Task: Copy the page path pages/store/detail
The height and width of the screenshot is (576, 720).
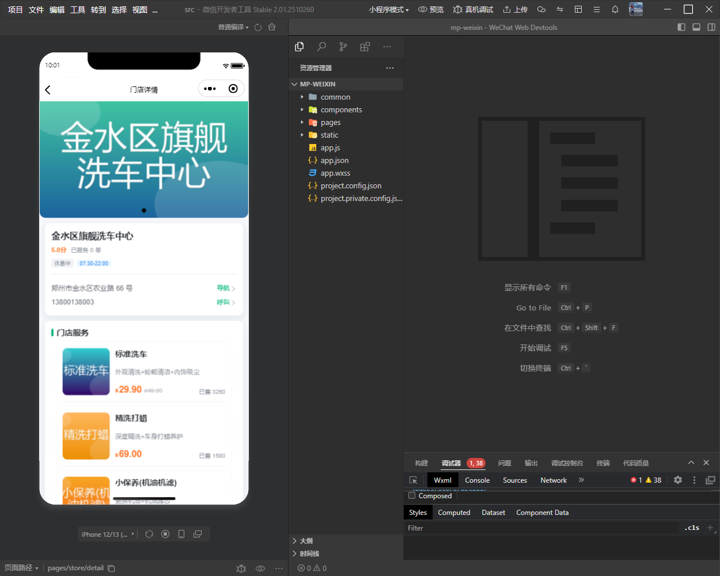Action: tap(112, 568)
